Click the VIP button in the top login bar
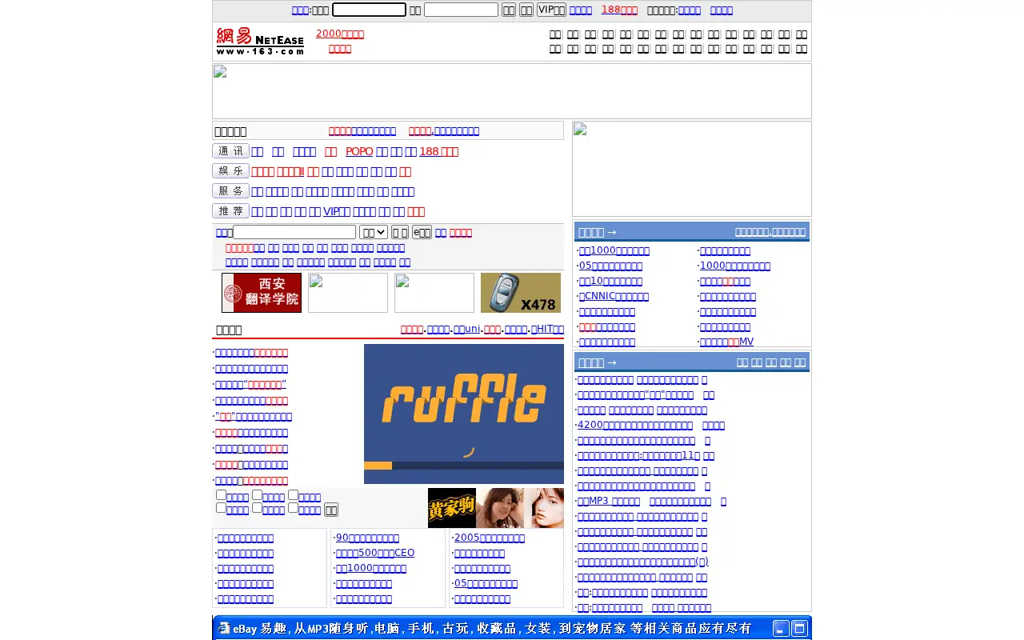The height and width of the screenshot is (640, 1024). click(551, 10)
